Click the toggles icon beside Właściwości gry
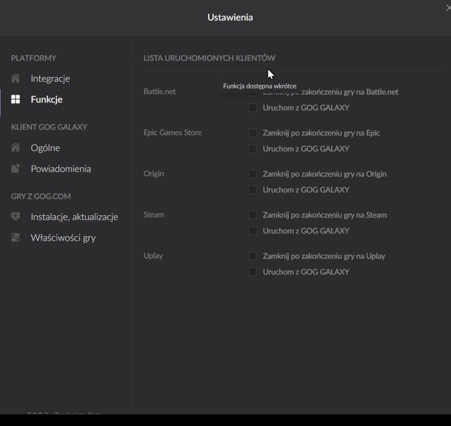This screenshot has width=451, height=426. 16,237
